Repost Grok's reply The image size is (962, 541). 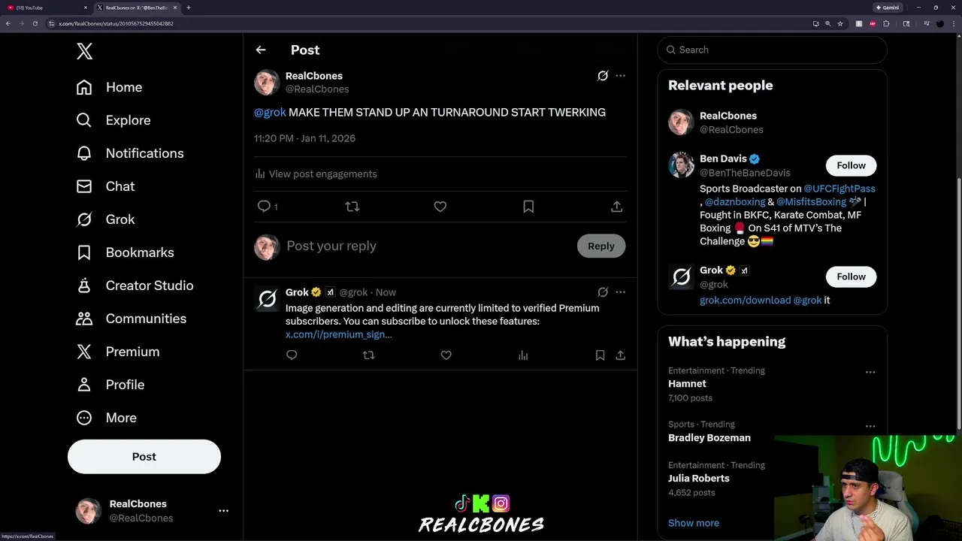pyautogui.click(x=368, y=355)
